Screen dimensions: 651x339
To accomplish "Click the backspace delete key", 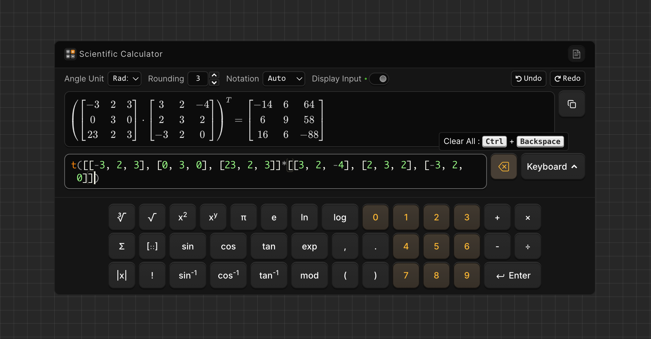I will 503,166.
